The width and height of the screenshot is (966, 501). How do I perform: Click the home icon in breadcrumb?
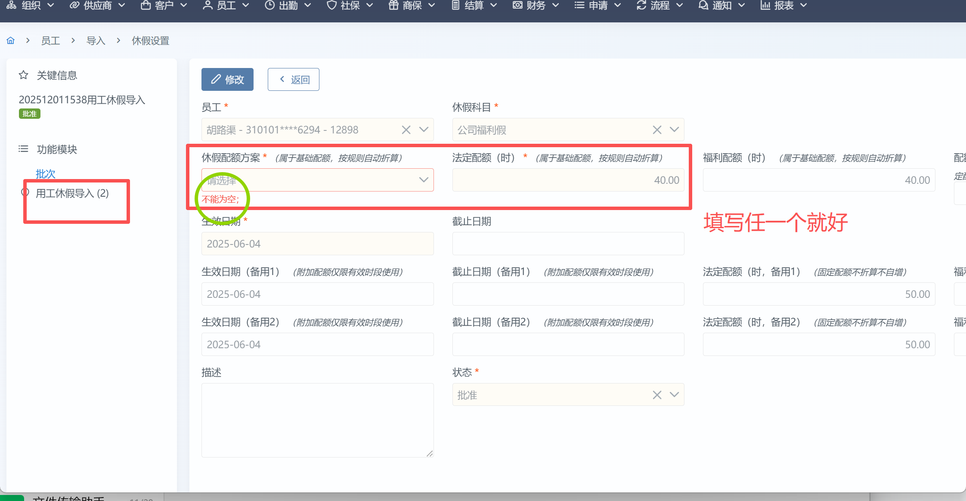11,40
